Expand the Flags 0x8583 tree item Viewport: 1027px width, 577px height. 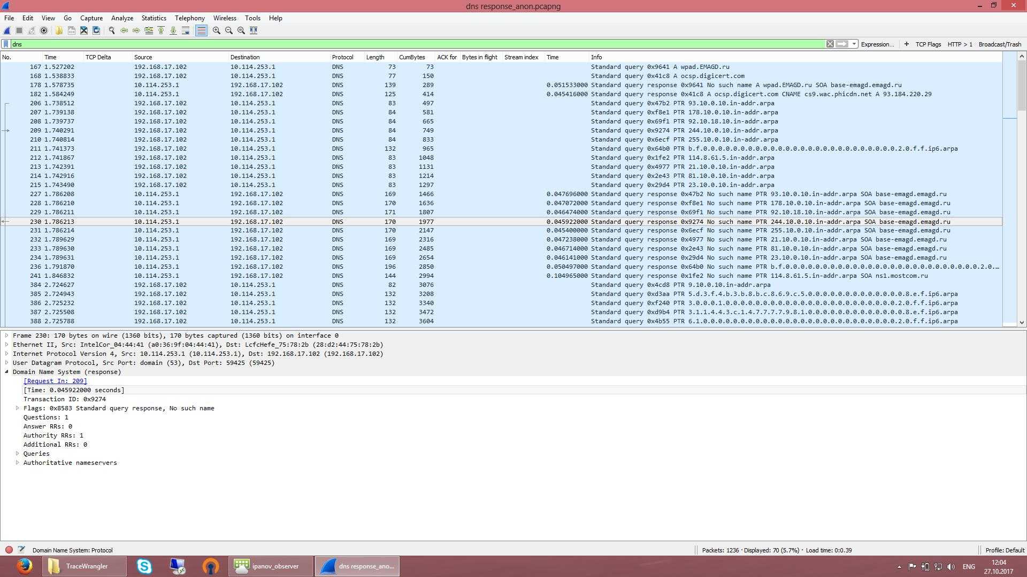(x=18, y=408)
